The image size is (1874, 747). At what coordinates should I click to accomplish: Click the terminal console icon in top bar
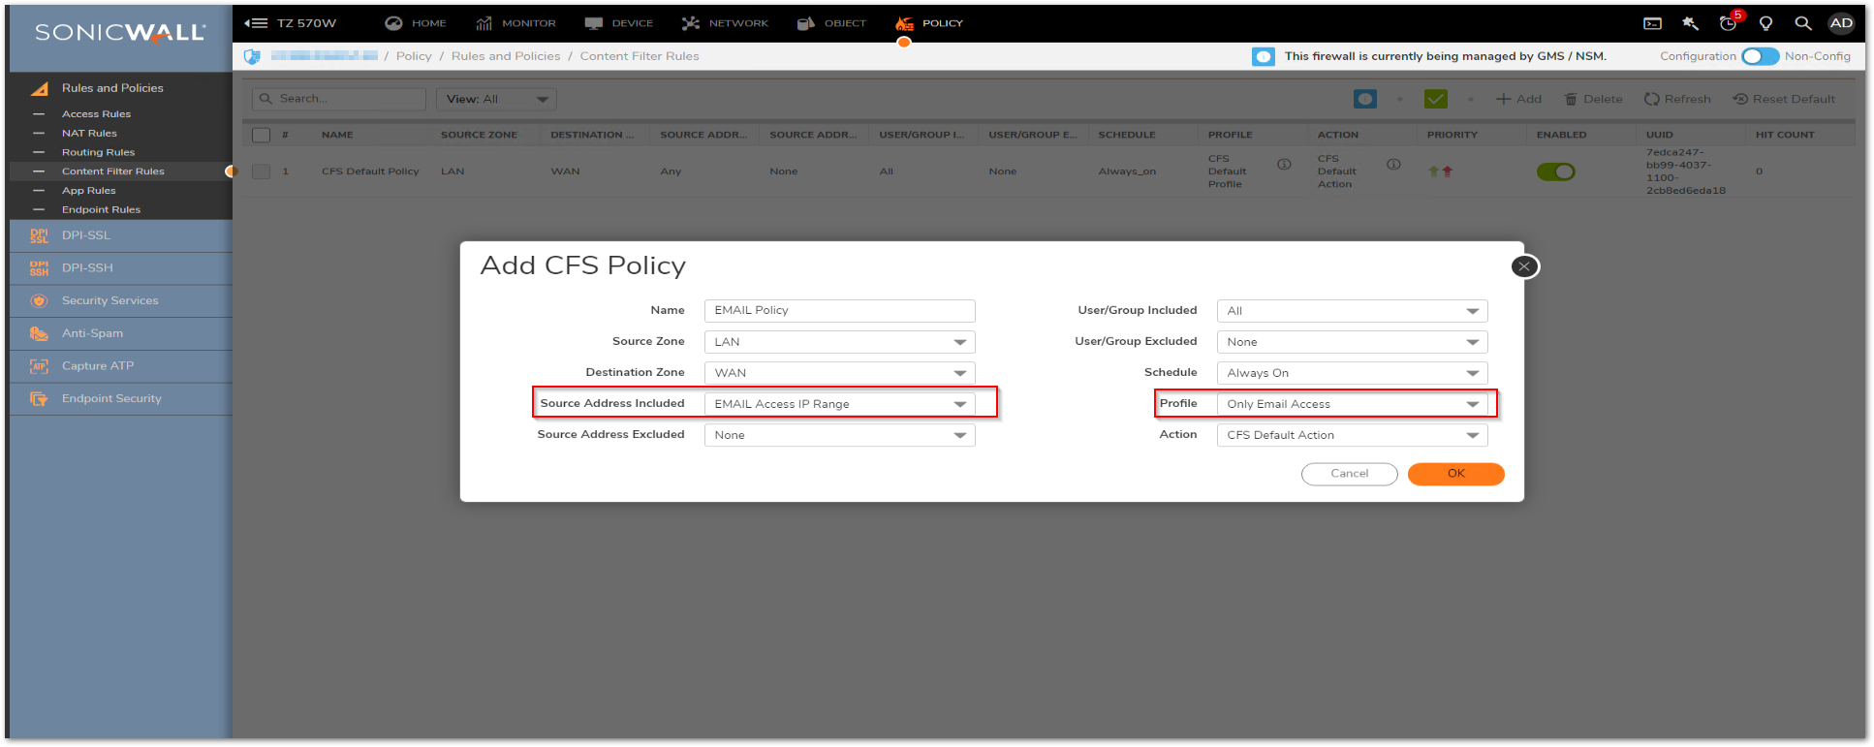coord(1652,23)
